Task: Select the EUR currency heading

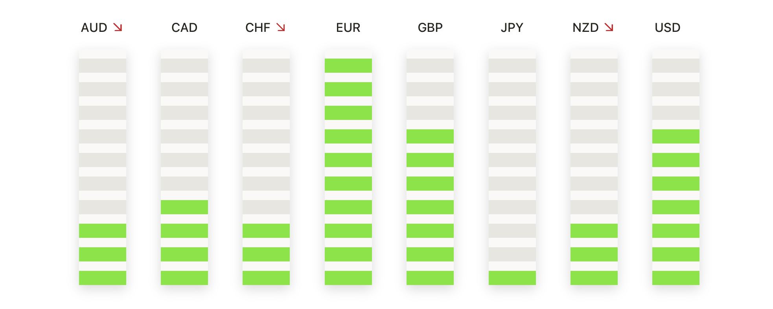Action: [348, 28]
